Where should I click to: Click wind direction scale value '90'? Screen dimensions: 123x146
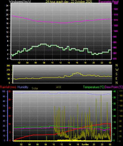(9, 79)
